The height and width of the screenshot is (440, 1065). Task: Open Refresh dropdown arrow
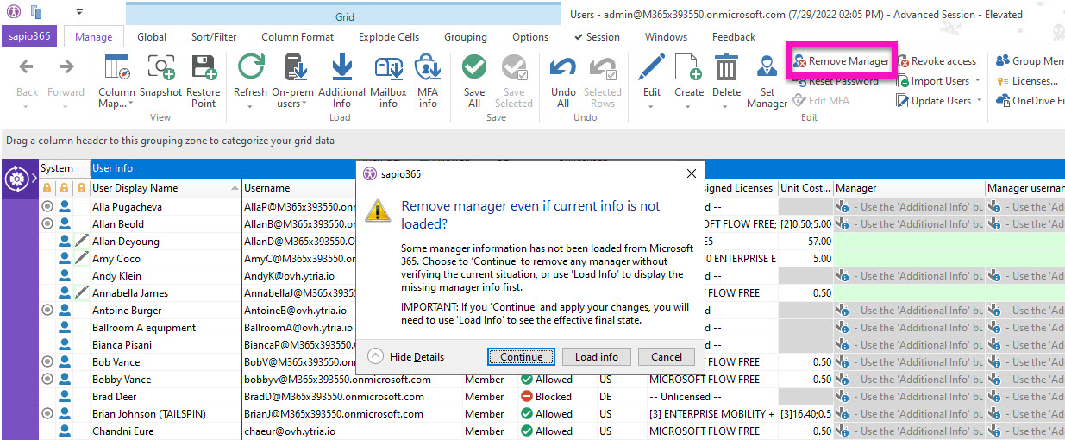pyautogui.click(x=251, y=106)
